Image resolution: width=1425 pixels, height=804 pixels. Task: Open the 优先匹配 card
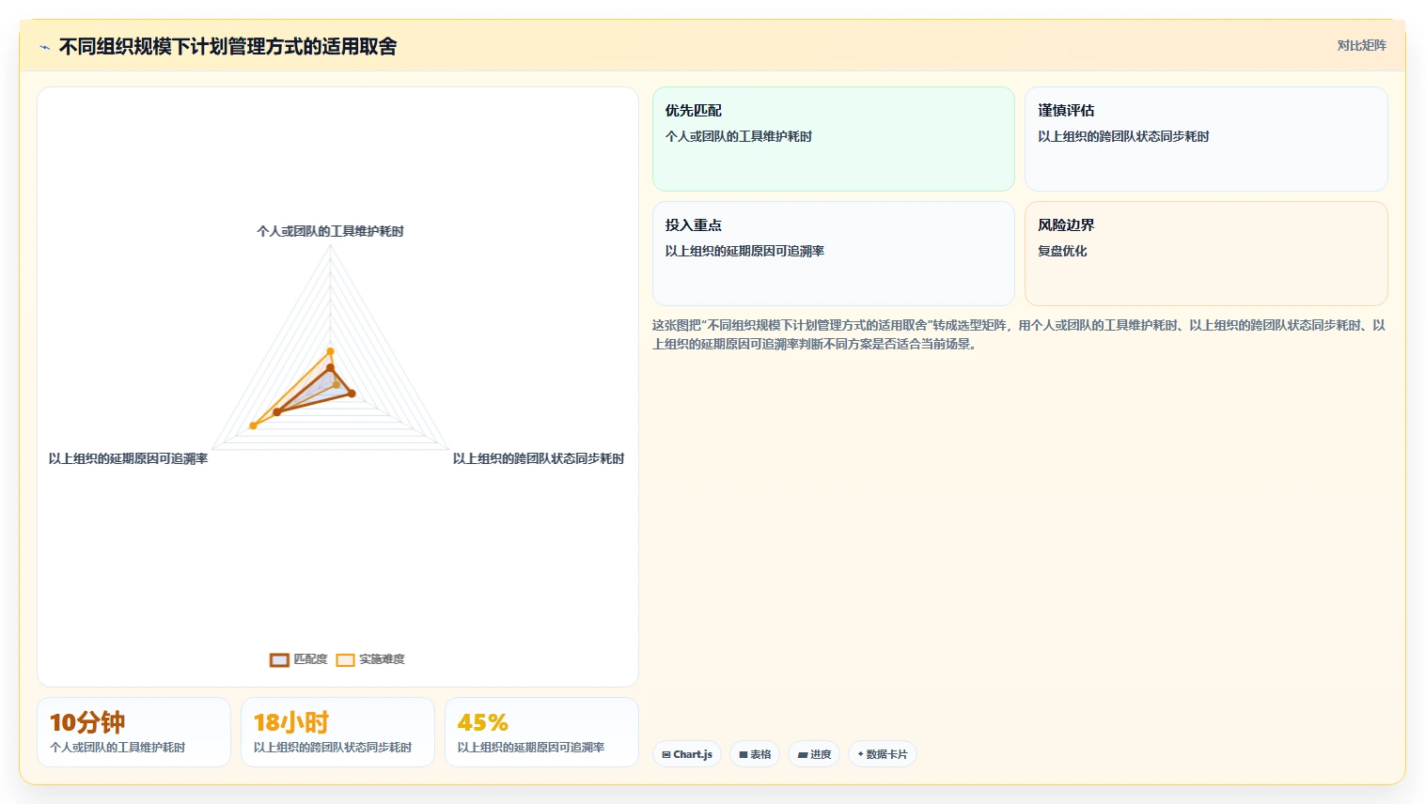coord(834,139)
